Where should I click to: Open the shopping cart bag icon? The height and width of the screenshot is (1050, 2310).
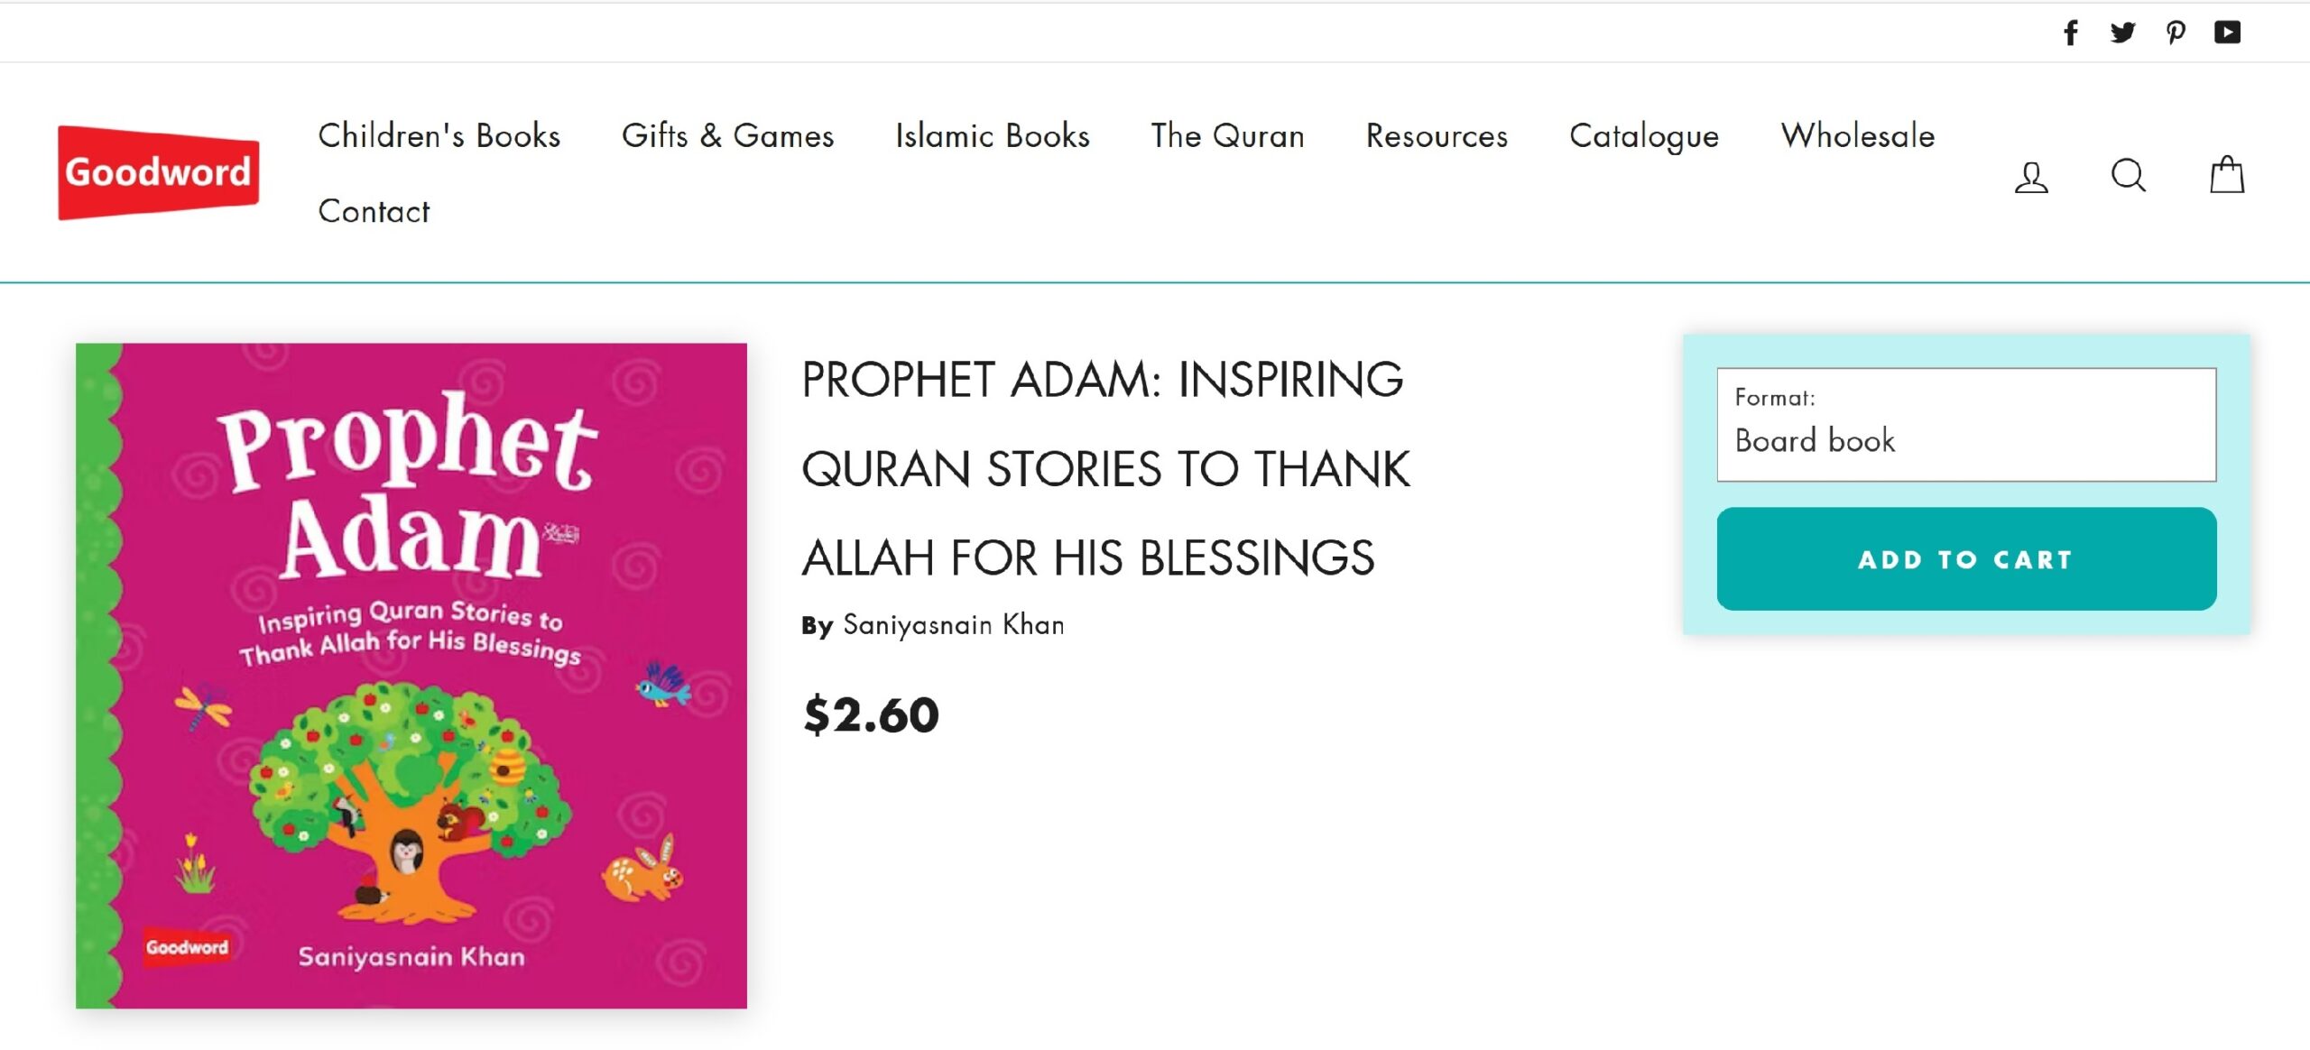[x=2226, y=175]
